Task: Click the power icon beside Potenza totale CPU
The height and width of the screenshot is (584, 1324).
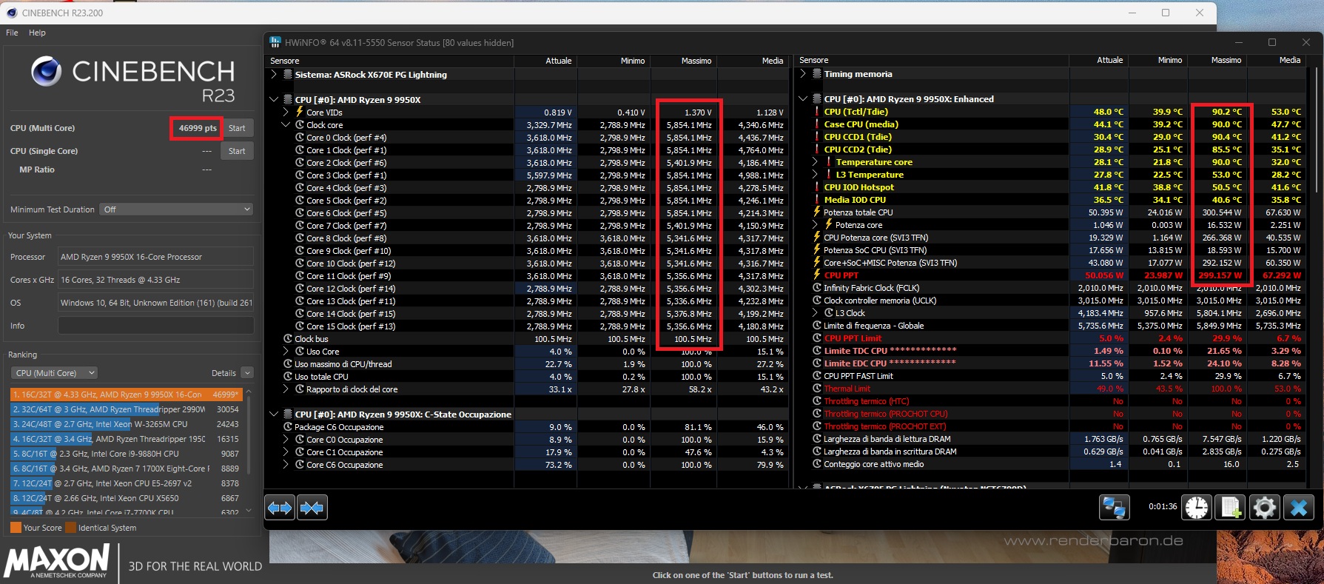Action: click(x=817, y=212)
